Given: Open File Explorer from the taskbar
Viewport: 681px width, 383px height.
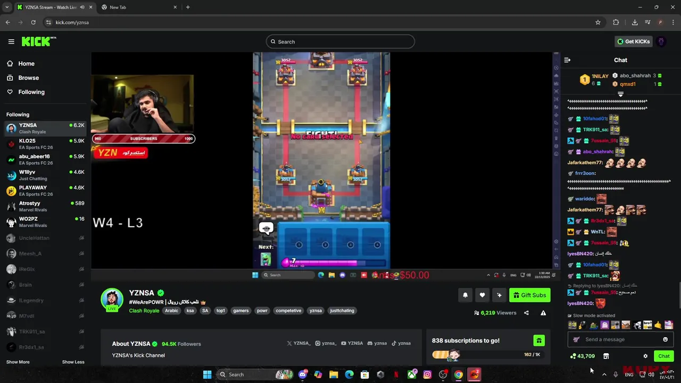Looking at the screenshot, I should click(x=334, y=374).
